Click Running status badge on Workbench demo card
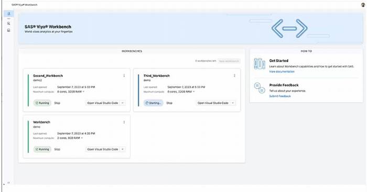The width and height of the screenshot is (367, 192). click(42, 149)
